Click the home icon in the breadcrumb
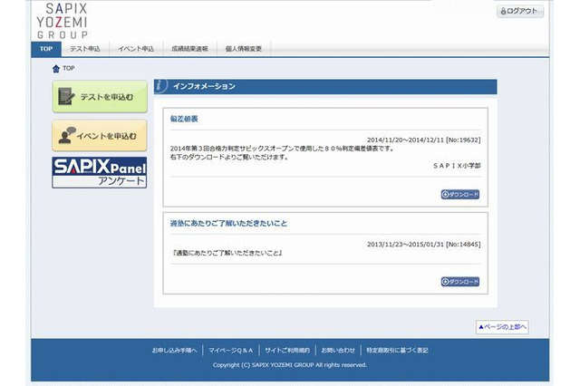The width and height of the screenshot is (580, 386). point(56,68)
